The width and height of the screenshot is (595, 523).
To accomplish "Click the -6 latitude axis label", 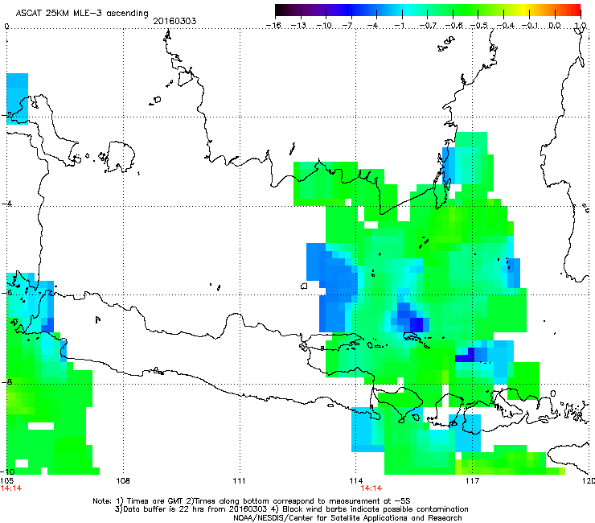I will (x=7, y=293).
